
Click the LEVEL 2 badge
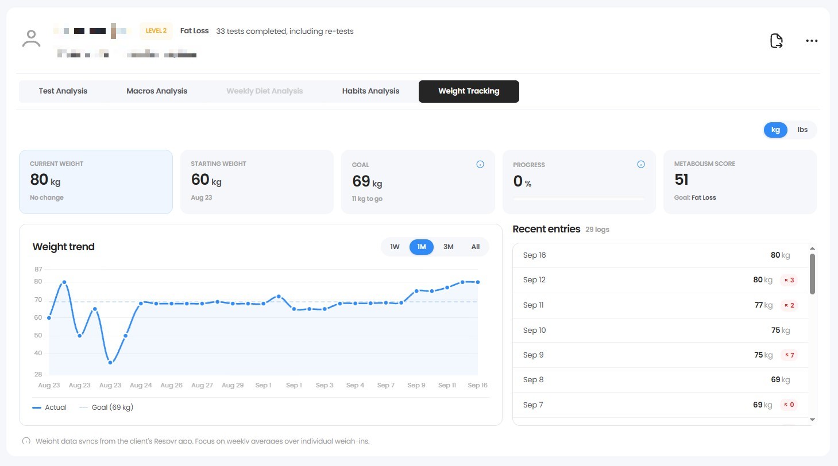point(156,31)
